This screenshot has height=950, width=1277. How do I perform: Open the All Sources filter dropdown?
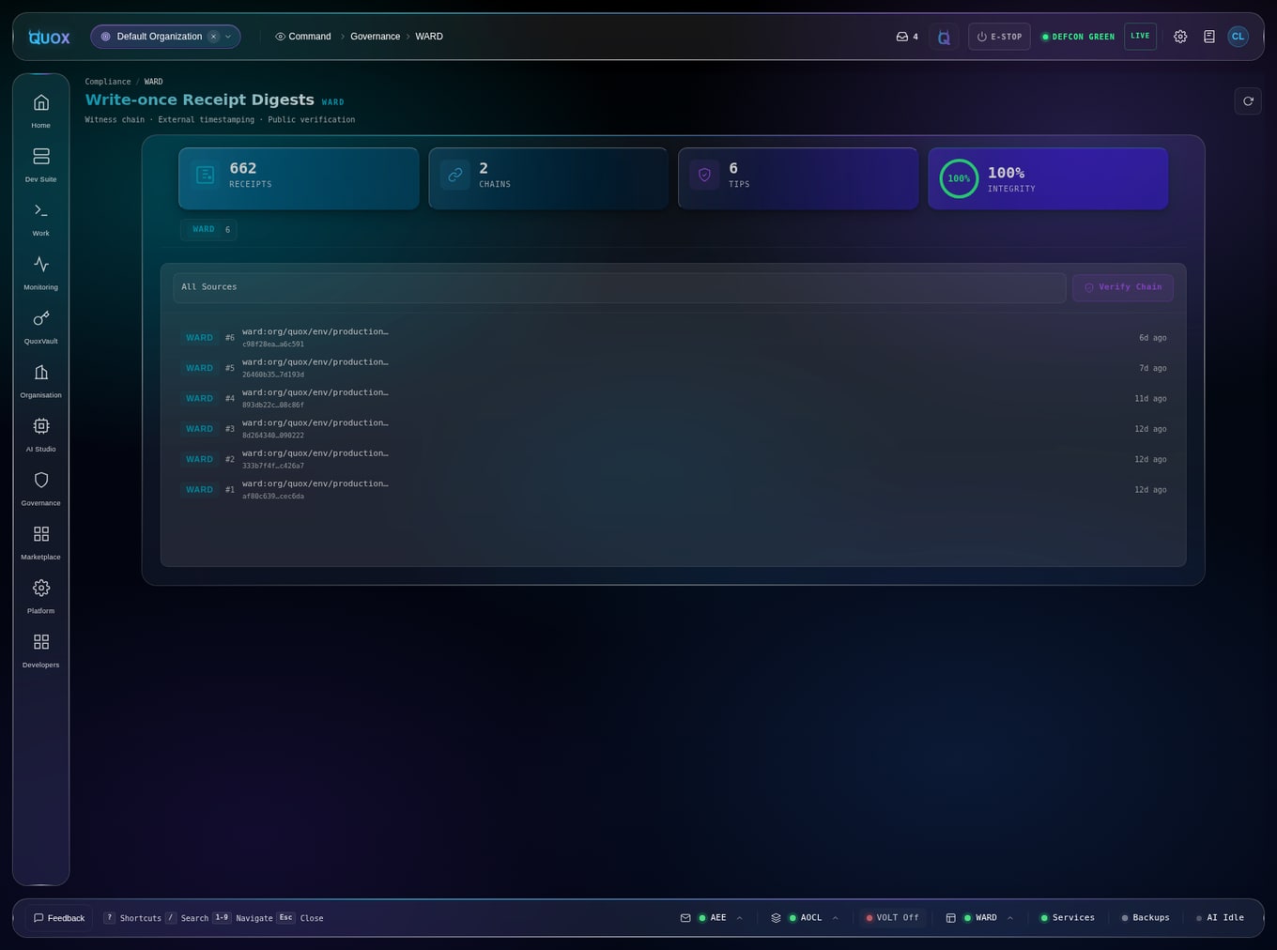pyautogui.click(x=619, y=287)
